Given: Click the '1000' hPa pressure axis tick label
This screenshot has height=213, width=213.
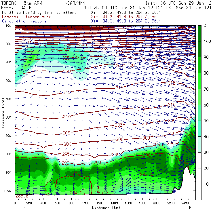Looking at the screenshot, I should (7, 191).
